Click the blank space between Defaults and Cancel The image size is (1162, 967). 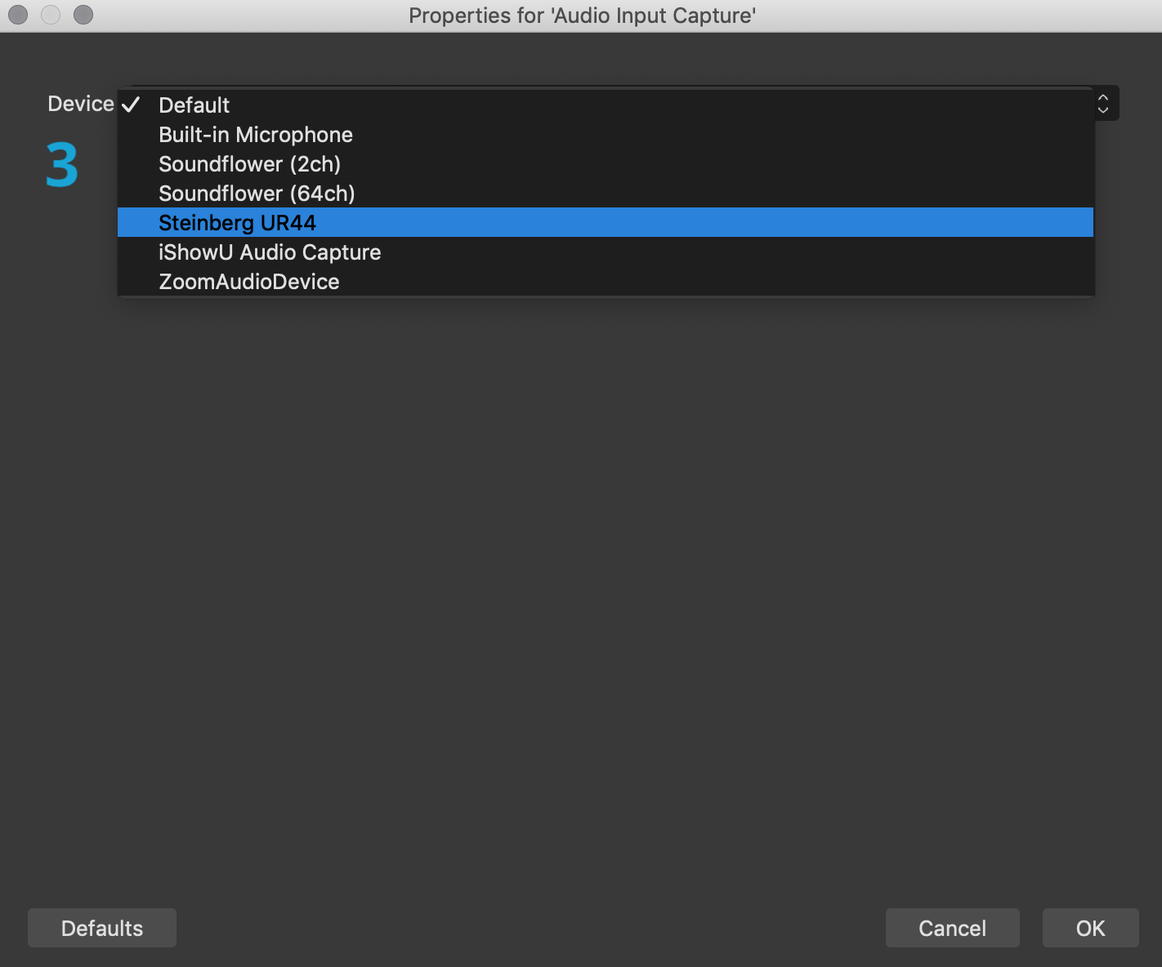click(531, 928)
